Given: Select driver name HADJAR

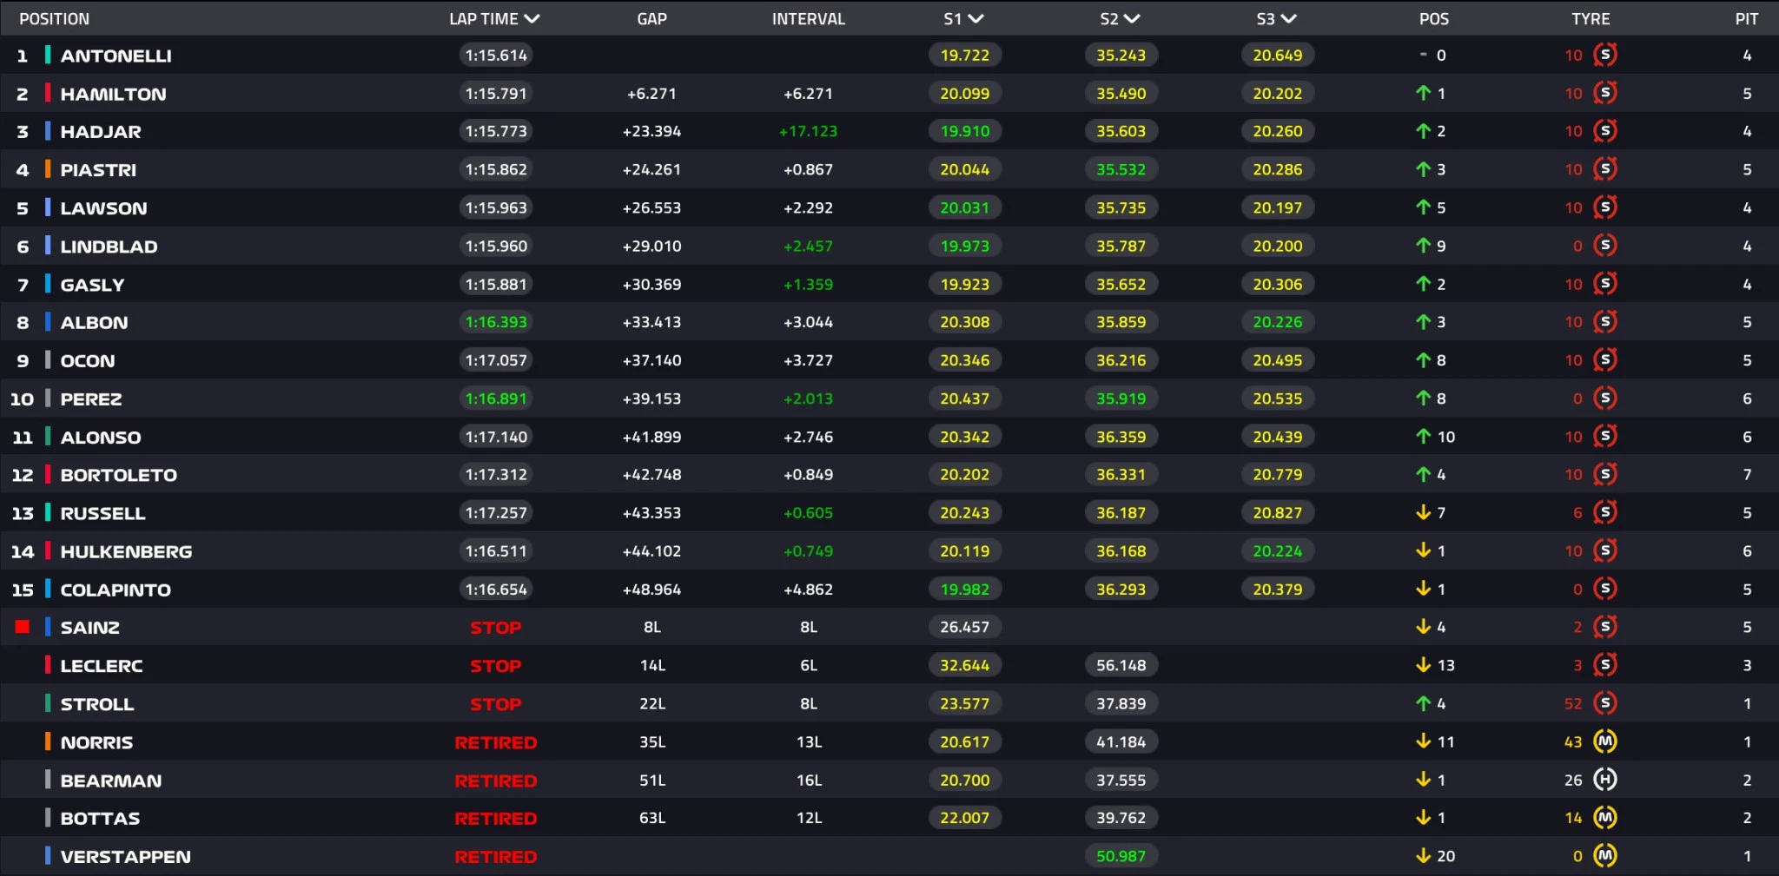Looking at the screenshot, I should pyautogui.click(x=101, y=132).
